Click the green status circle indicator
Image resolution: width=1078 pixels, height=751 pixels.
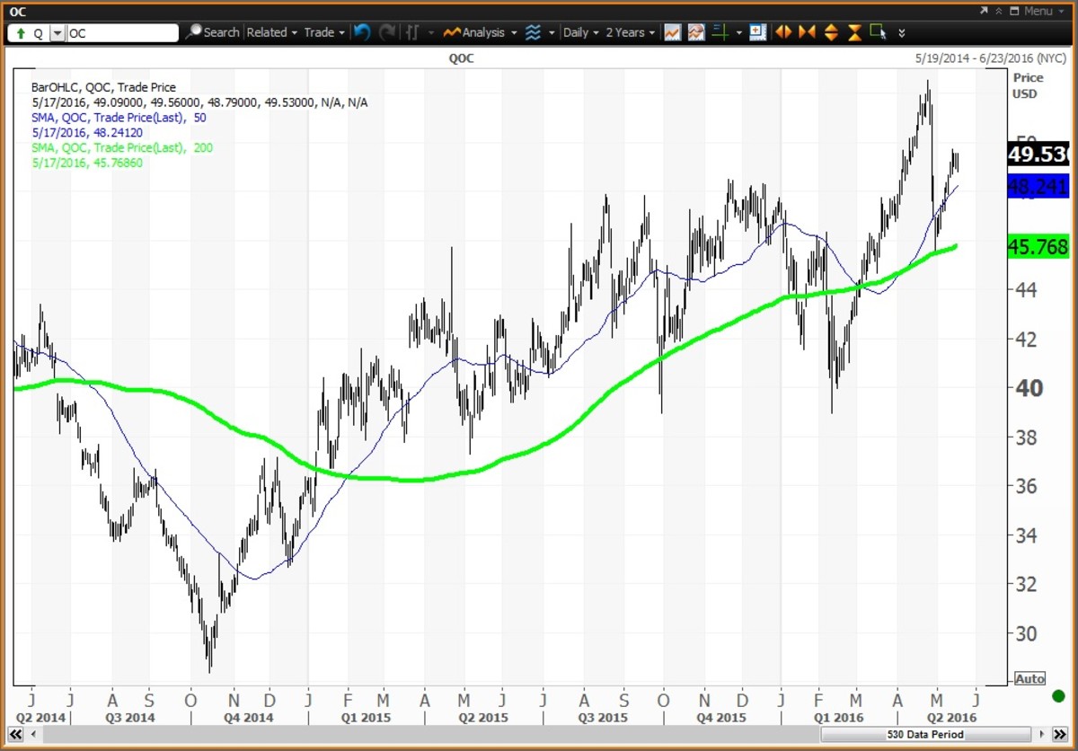coord(1058,695)
